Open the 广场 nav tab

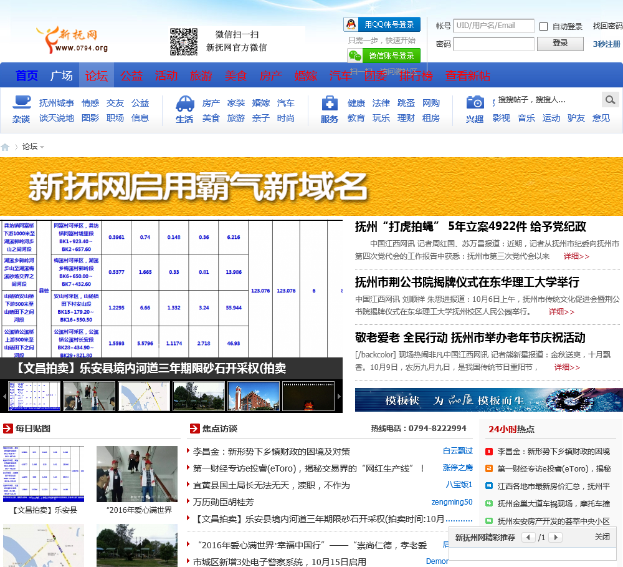click(x=62, y=75)
